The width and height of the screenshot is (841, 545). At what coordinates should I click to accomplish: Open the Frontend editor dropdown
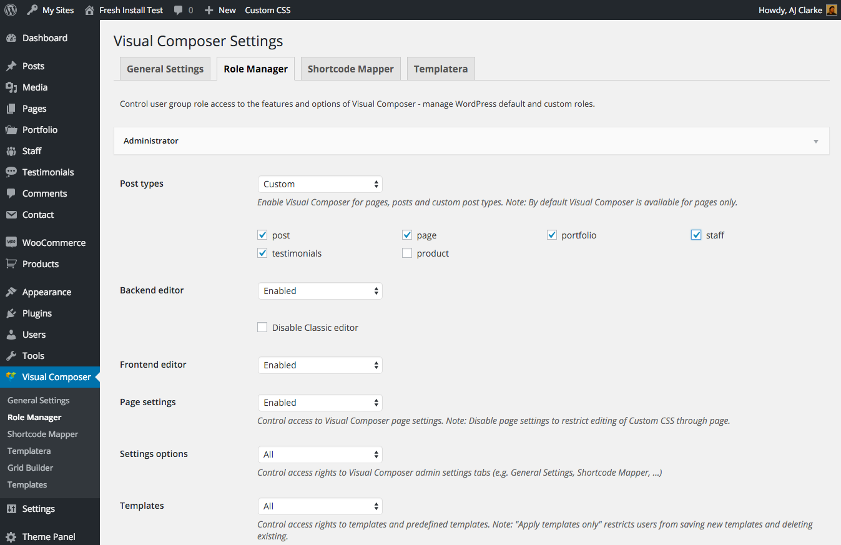click(320, 365)
